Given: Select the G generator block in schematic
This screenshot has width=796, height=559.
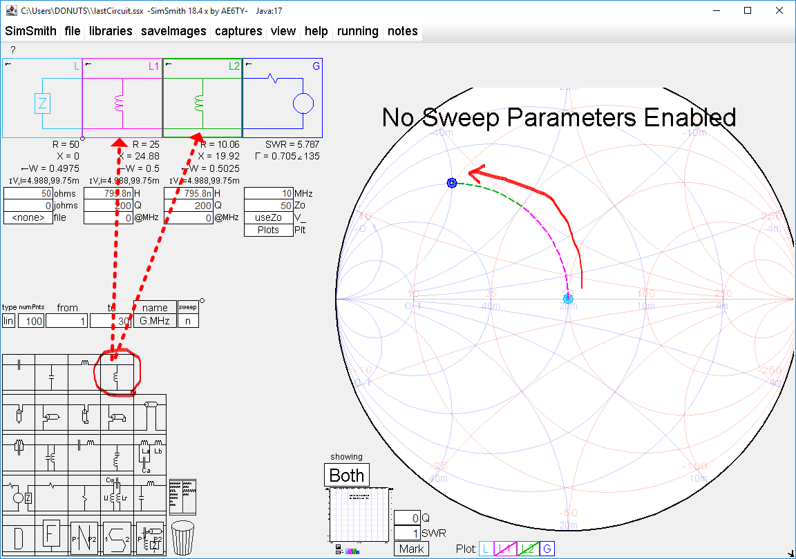Looking at the screenshot, I should [x=283, y=98].
